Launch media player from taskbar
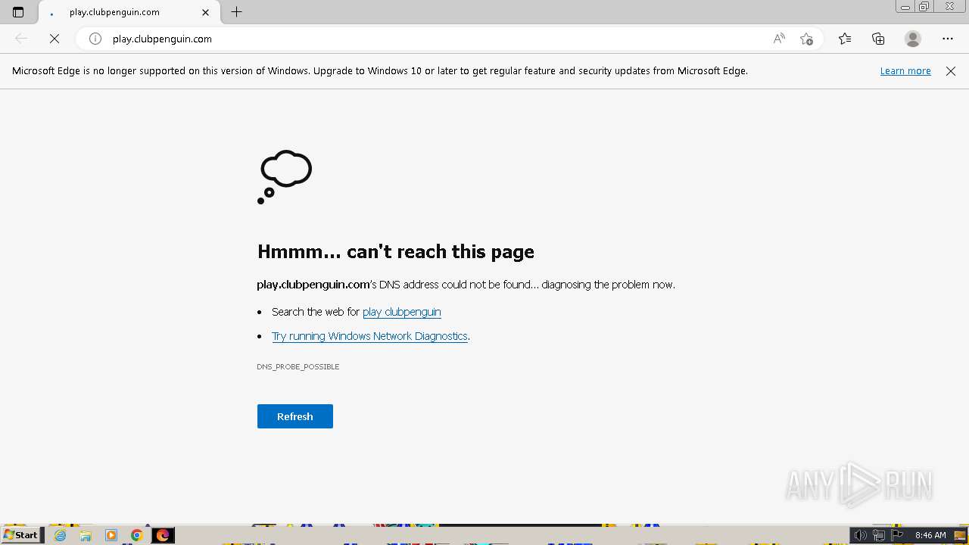Screen dimensions: 969x545 click(x=111, y=535)
